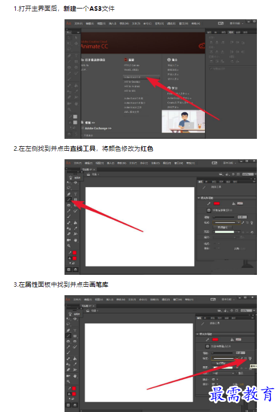Click AIR for iOS in step 1
This screenshot has height=412, width=279.
pyautogui.click(x=130, y=91)
